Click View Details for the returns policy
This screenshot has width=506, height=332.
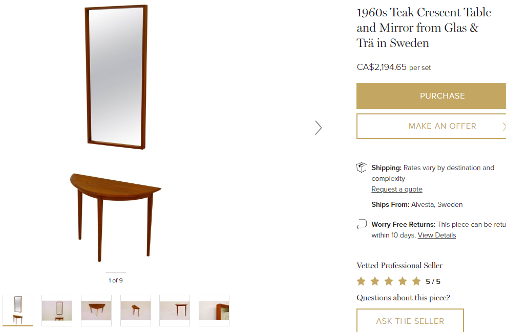point(436,235)
